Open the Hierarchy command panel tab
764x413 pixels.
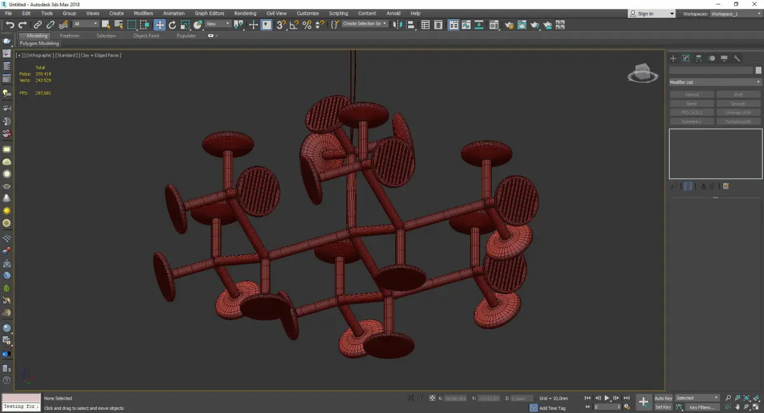[x=698, y=58]
